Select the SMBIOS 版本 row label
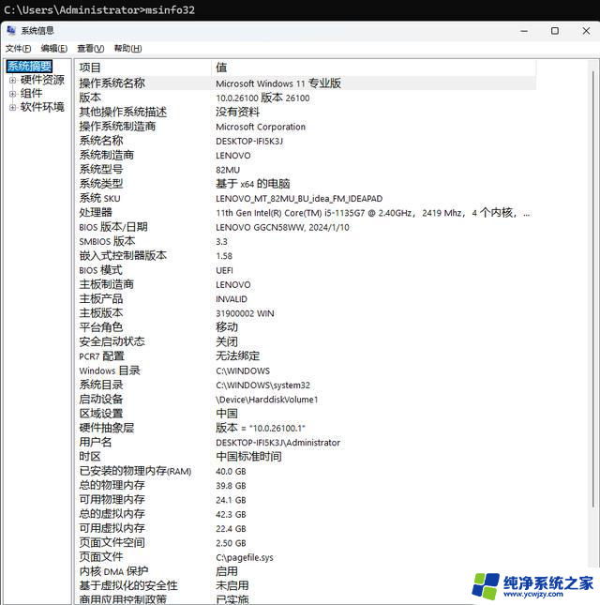This screenshot has width=600, height=605. (x=107, y=241)
